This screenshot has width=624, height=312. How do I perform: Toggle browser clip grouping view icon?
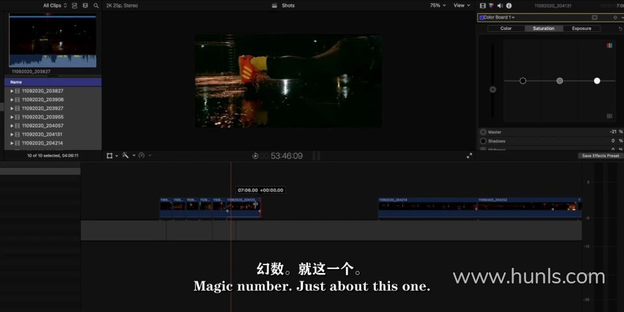point(74,6)
